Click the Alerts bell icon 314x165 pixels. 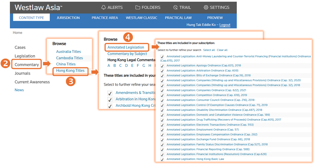[x=104, y=8]
